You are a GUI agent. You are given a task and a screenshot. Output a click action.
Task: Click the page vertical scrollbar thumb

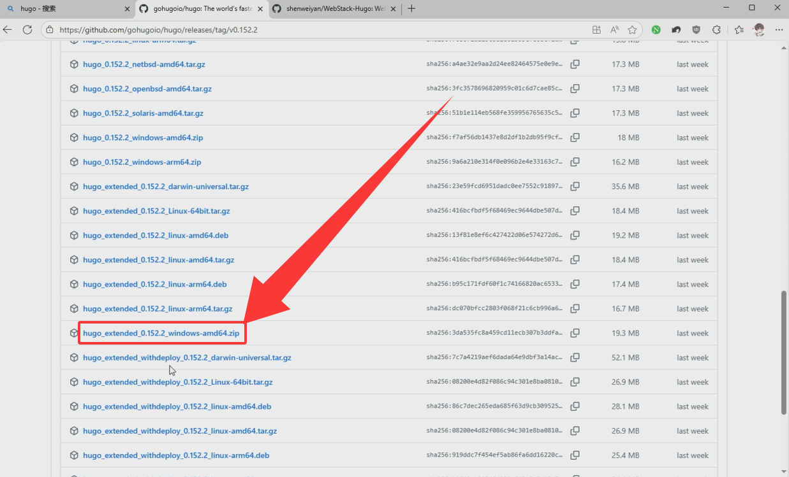pyautogui.click(x=784, y=352)
